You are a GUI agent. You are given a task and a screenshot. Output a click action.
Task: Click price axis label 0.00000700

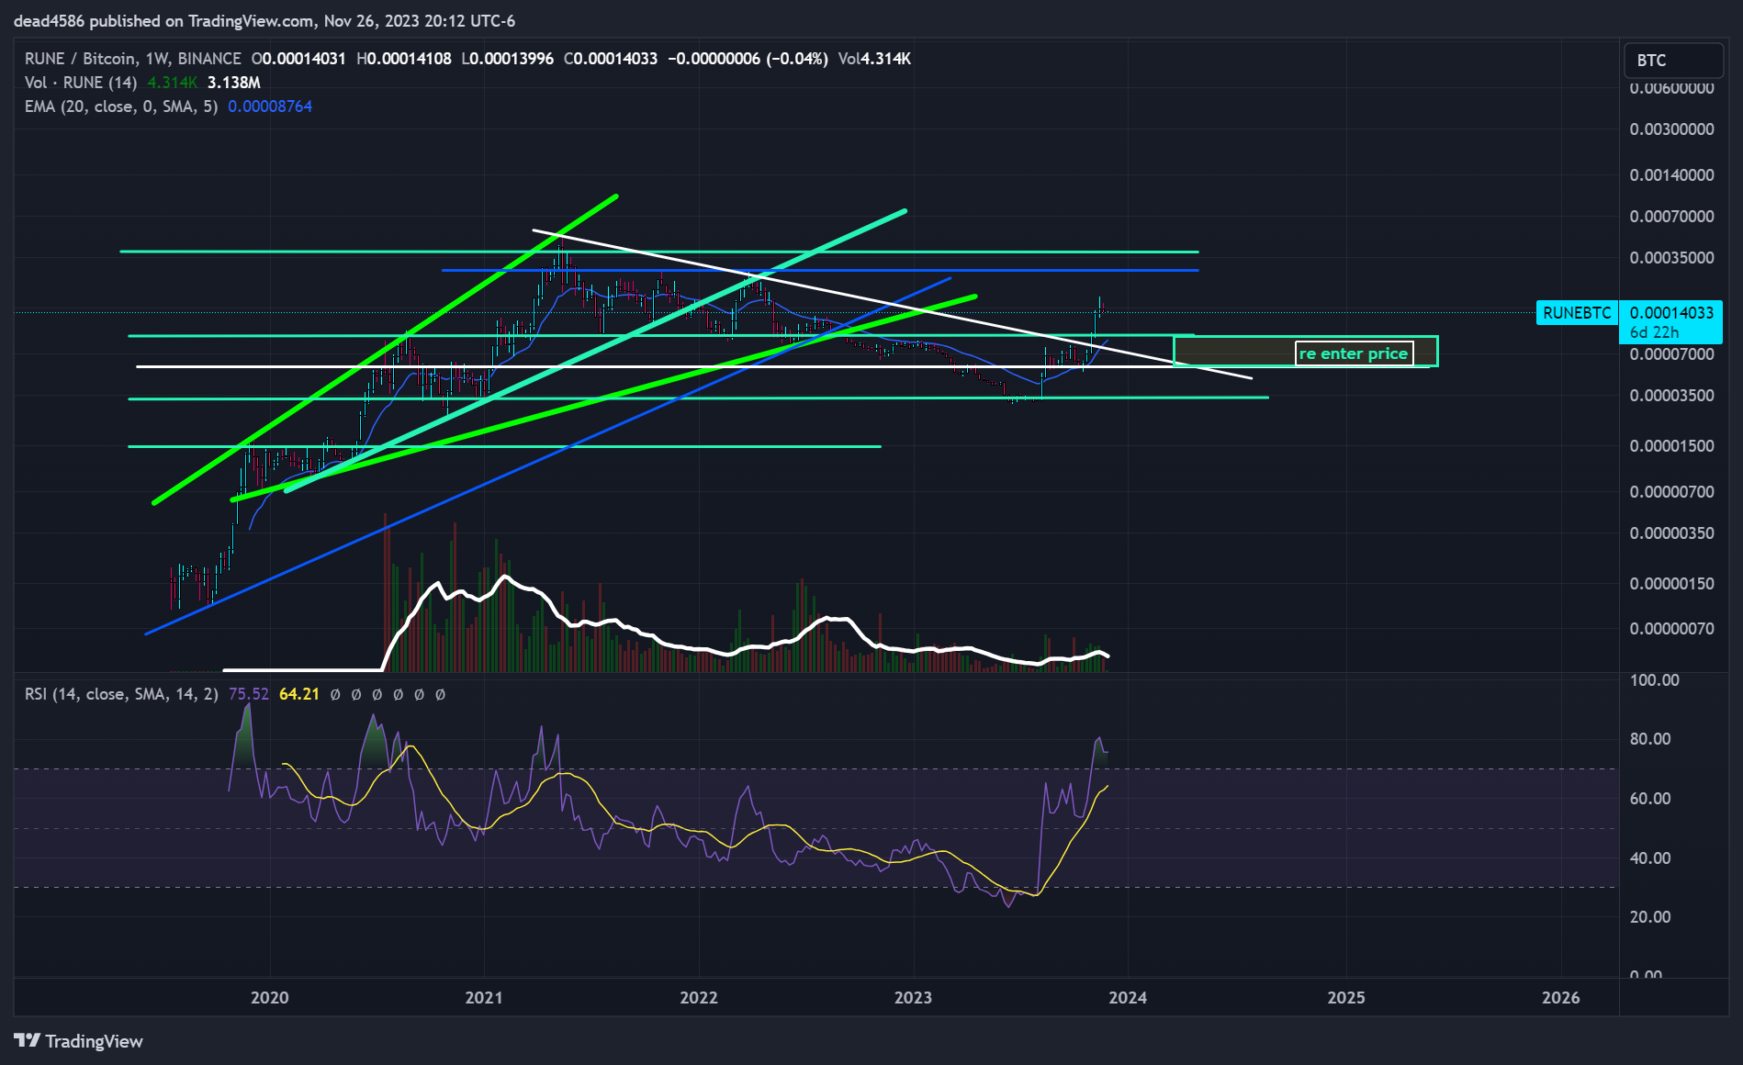[1671, 492]
